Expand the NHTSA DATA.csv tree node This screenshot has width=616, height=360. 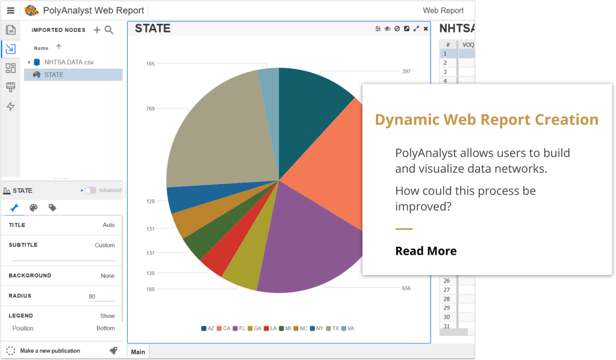(x=29, y=62)
